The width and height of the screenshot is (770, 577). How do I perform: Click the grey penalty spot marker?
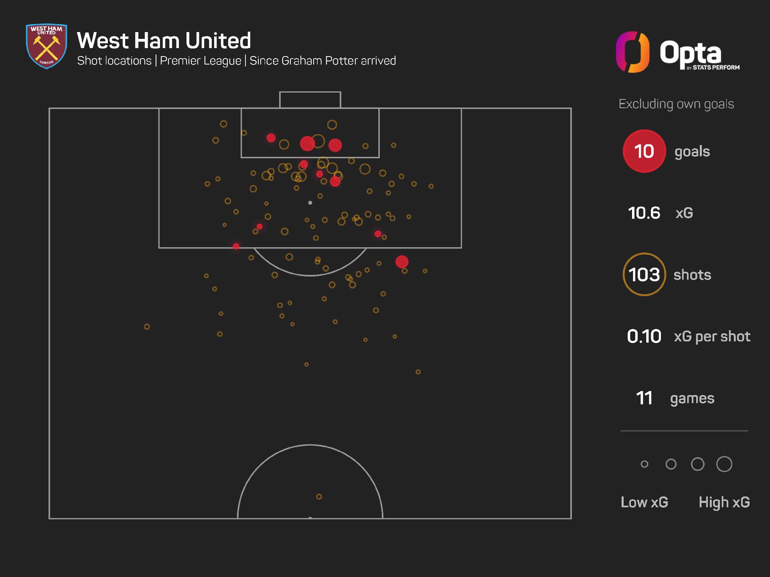310,203
